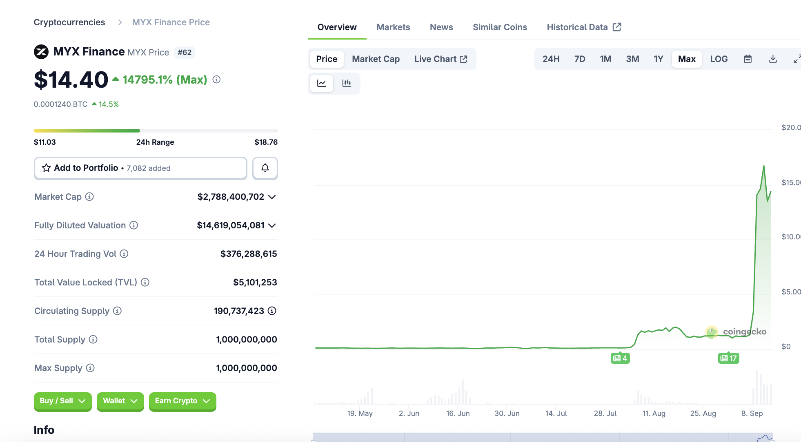Expand the Market Cap value chevron
Screen dimensions: 801x442
[272, 197]
